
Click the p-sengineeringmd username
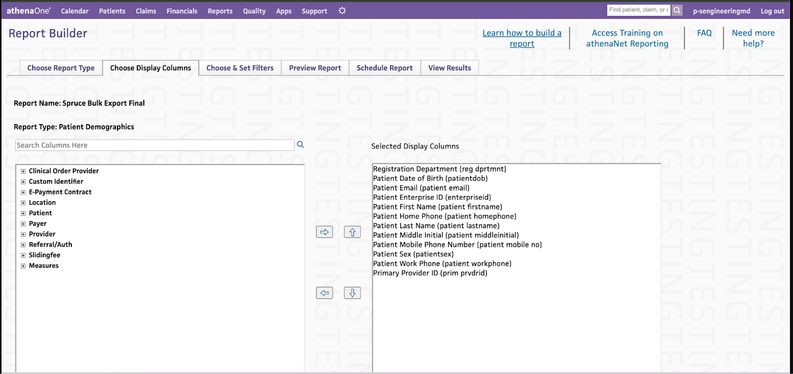click(x=721, y=11)
